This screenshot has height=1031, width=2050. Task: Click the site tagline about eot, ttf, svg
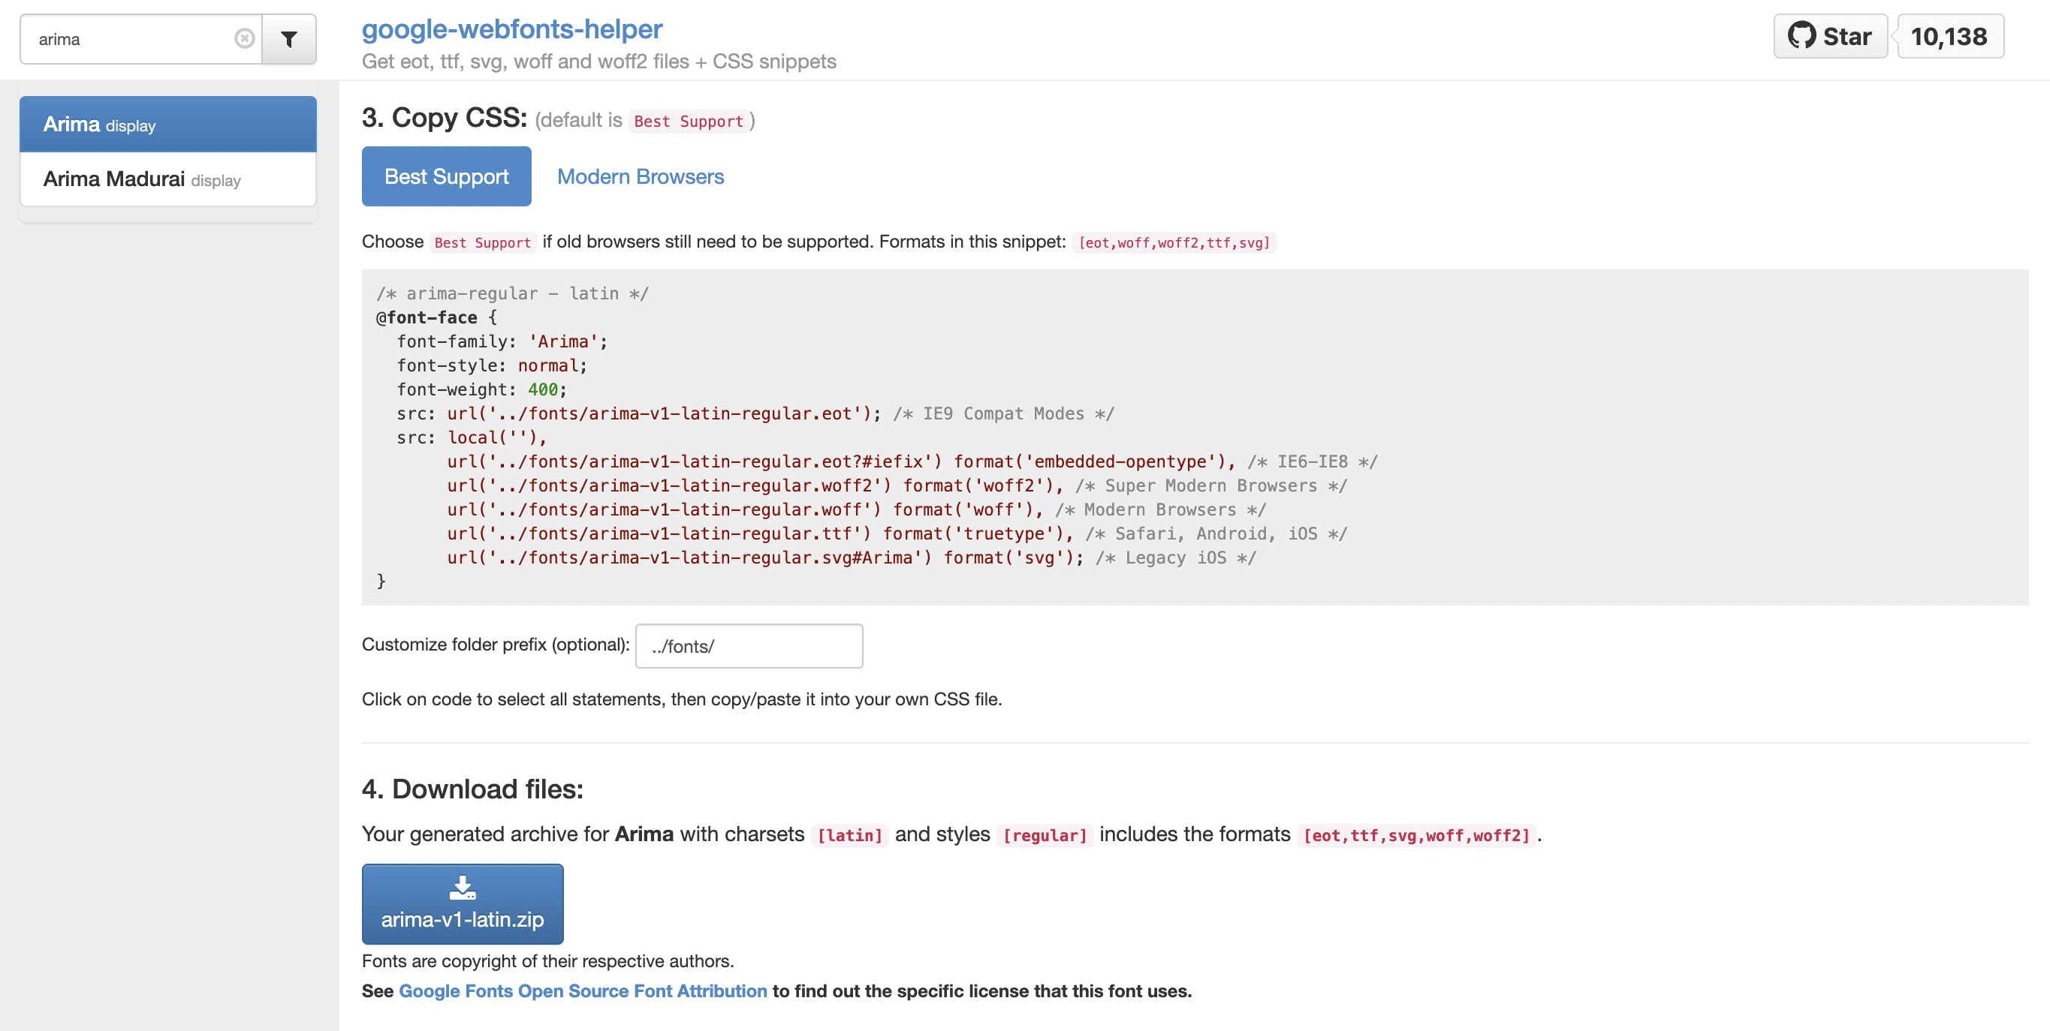click(x=598, y=62)
